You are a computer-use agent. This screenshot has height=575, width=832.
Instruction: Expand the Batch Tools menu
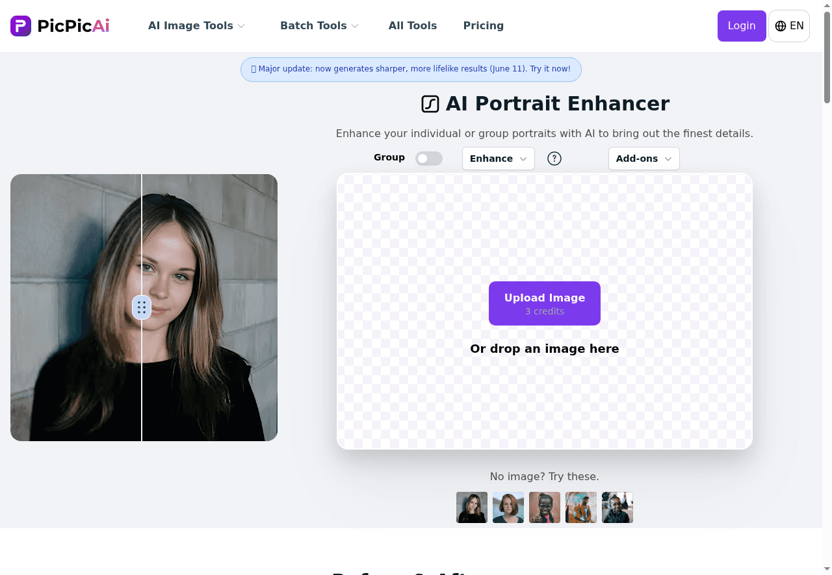coord(314,25)
